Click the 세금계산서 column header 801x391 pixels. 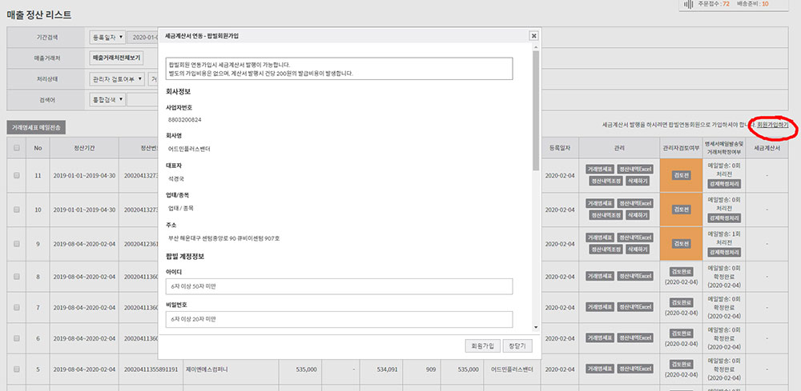[x=767, y=148]
